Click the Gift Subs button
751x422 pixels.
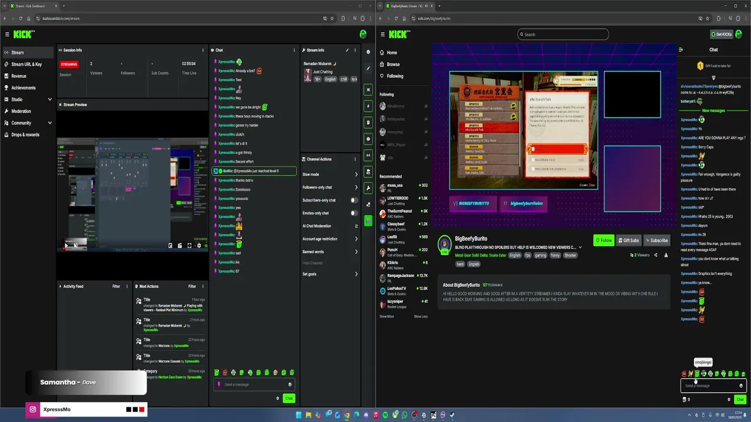(628, 240)
